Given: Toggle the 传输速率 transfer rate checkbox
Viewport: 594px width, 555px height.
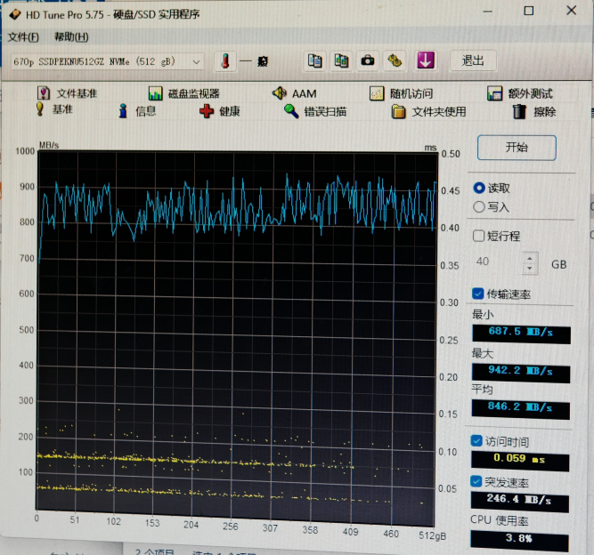Looking at the screenshot, I should click(x=477, y=294).
